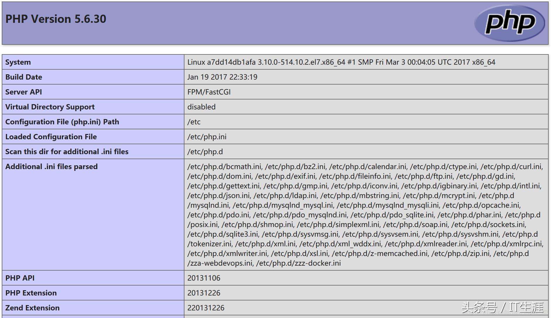Click the Configuration File (php.ini) Path label
The height and width of the screenshot is (318, 551).
[62, 122]
